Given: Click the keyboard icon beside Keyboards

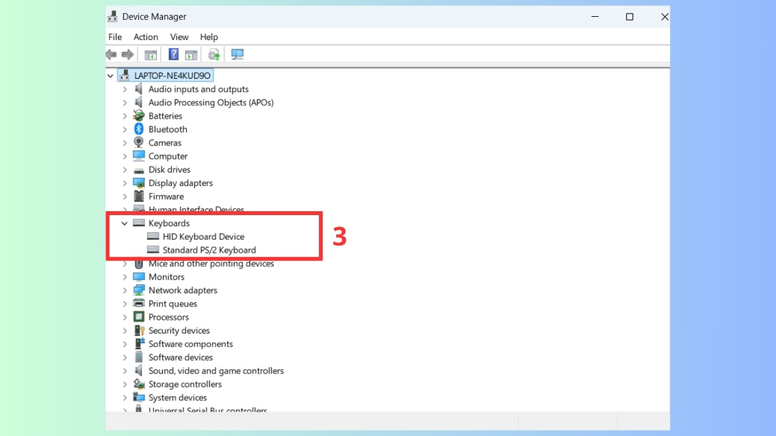Looking at the screenshot, I should point(138,223).
